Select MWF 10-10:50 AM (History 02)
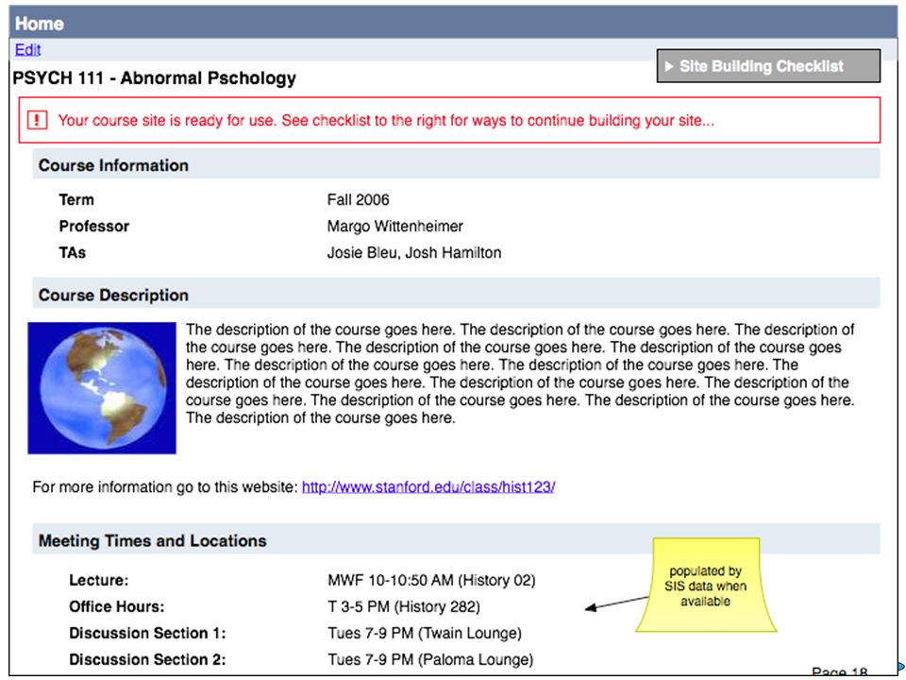906x680 pixels. coord(431,580)
